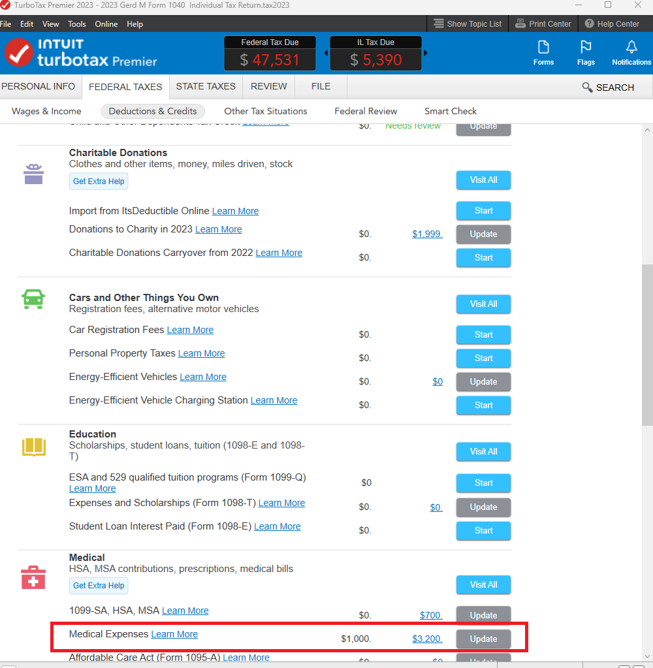653x668 pixels.
Task: Click the right arrow beside IL Tax Due
Action: (425, 53)
